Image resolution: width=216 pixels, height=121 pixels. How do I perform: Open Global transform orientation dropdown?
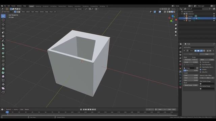80,9
